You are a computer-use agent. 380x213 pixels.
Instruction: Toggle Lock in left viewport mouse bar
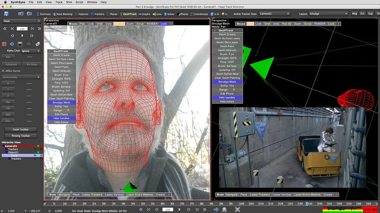click(x=163, y=23)
